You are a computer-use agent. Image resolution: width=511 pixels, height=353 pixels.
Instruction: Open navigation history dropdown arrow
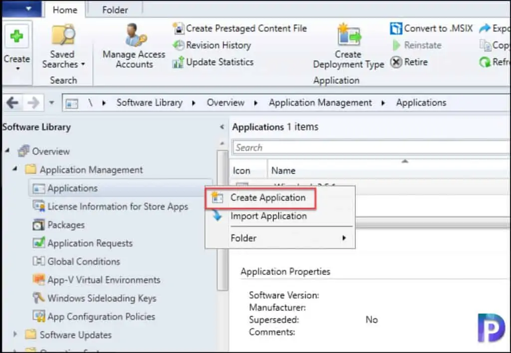[x=51, y=103]
